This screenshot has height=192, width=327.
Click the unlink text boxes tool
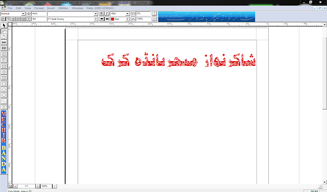[x=4, y=48]
